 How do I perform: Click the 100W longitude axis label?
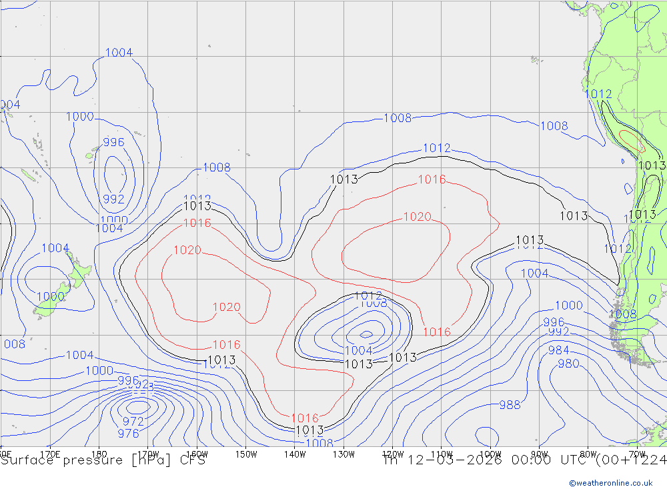[490, 454]
